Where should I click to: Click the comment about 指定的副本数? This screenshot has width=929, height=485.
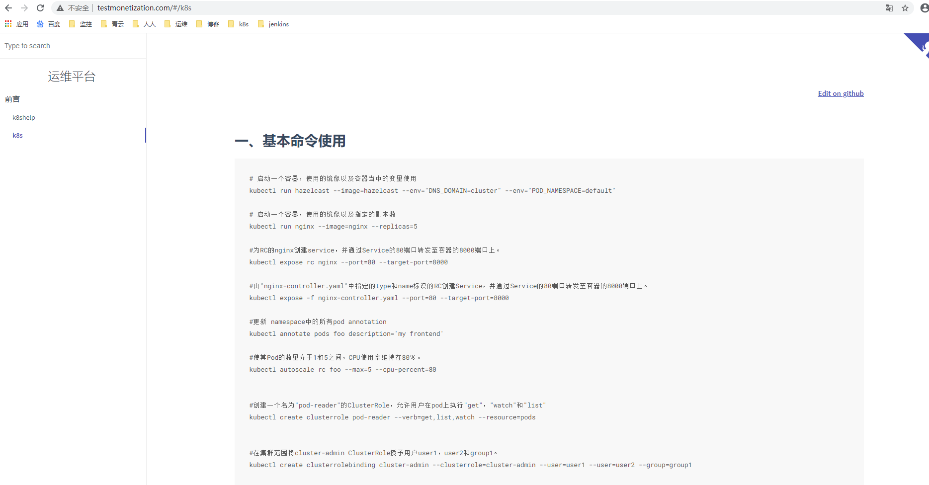point(323,214)
